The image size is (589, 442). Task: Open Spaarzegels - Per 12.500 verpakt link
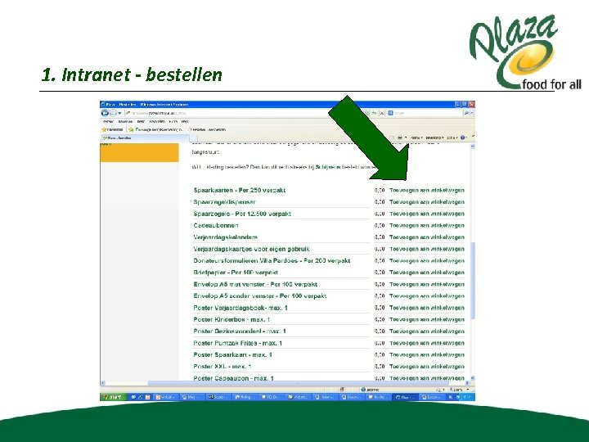point(242,214)
